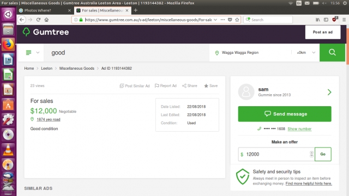Screen dimensions: 349x196
Task: Click the search keyword field containing good
Action: tap(127, 52)
